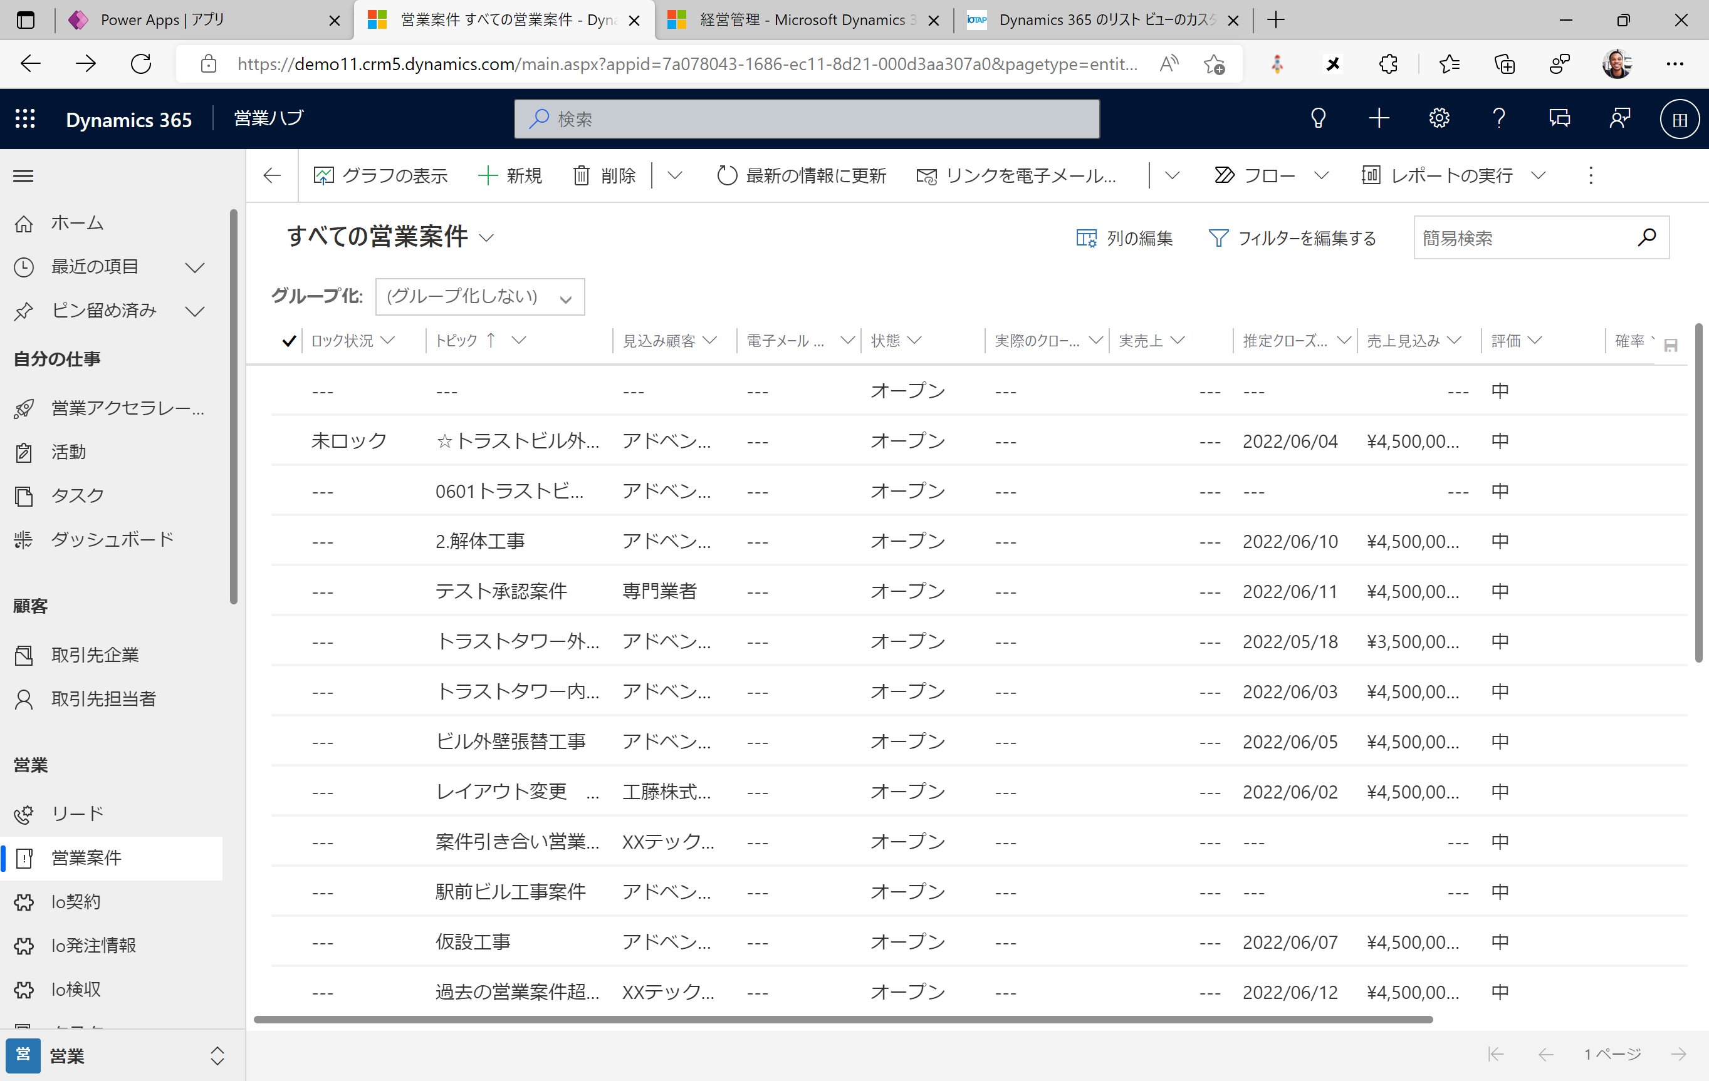This screenshot has height=1081, width=1709.
Task: Collapse the site map hamburger menu
Action: click(23, 176)
